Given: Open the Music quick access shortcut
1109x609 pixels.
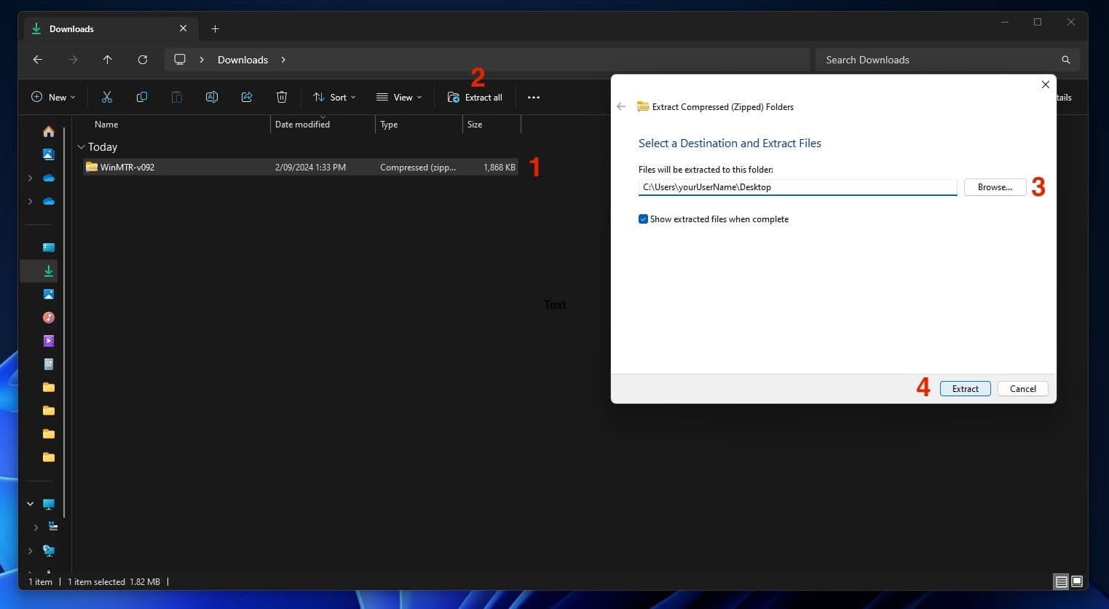Looking at the screenshot, I should [x=49, y=318].
